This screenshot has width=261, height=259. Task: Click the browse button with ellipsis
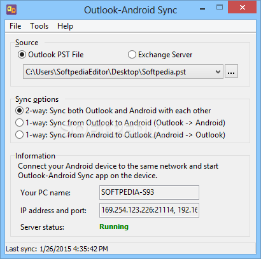tap(231, 71)
